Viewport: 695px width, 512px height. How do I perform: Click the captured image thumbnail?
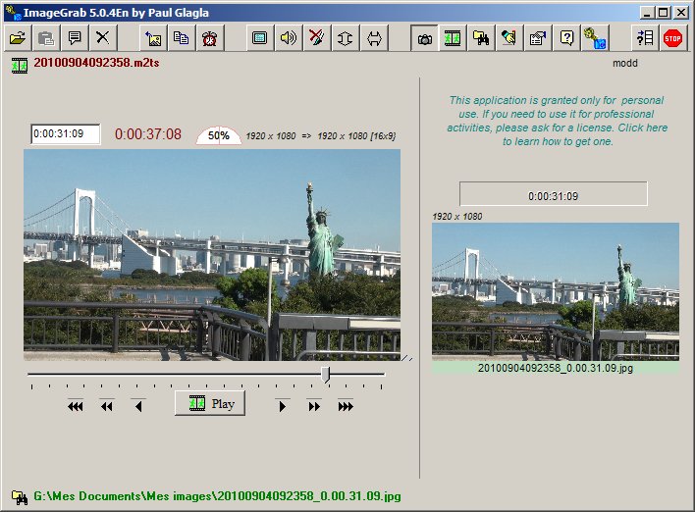[556, 292]
